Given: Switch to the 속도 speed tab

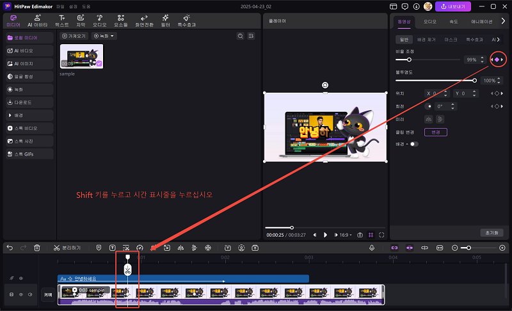Looking at the screenshot, I should (454, 22).
